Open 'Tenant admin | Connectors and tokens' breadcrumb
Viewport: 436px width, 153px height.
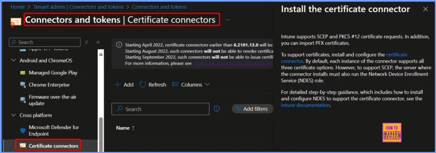(78, 7)
